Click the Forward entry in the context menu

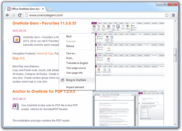[x=77, y=41]
